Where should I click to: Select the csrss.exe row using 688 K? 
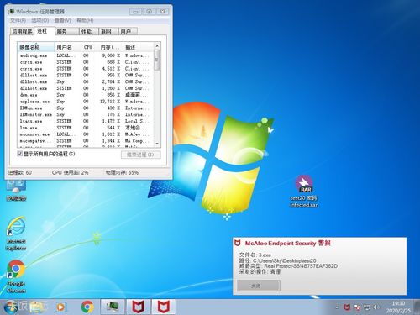click(x=86, y=62)
